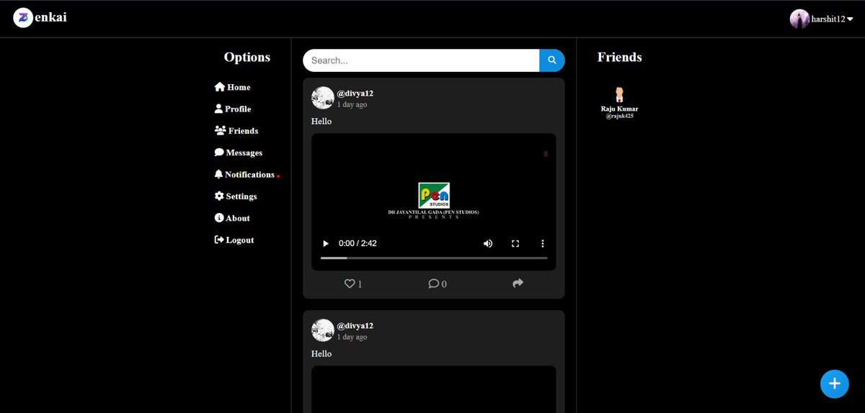Mute the video using speaker icon
Viewport: 865px width, 413px height.
[488, 243]
